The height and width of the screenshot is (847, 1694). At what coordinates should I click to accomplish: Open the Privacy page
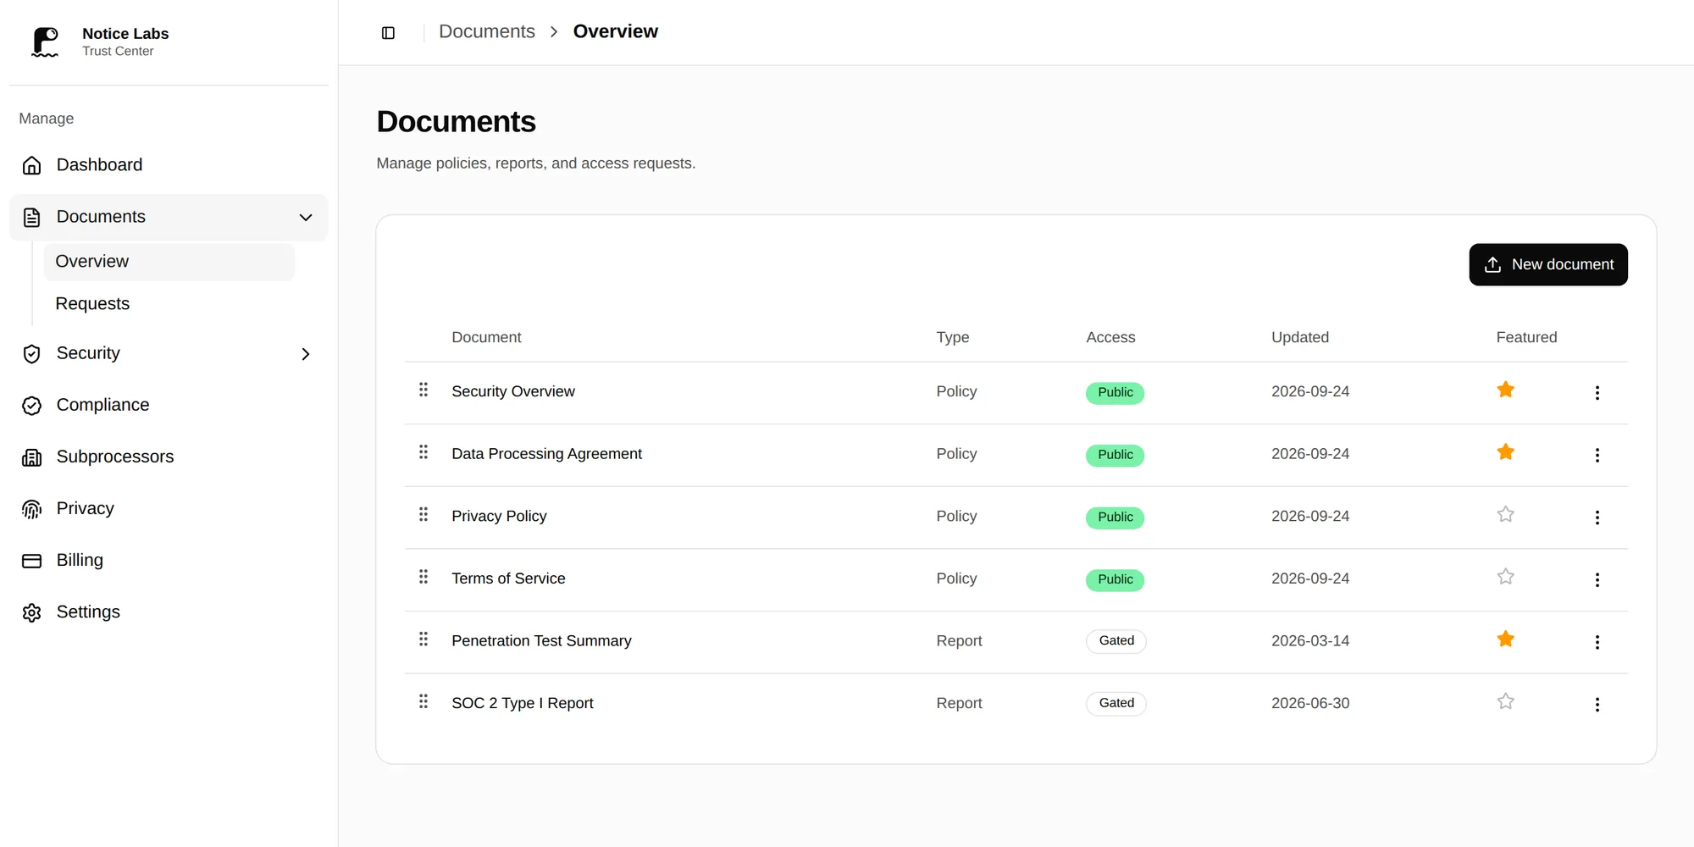point(169,509)
